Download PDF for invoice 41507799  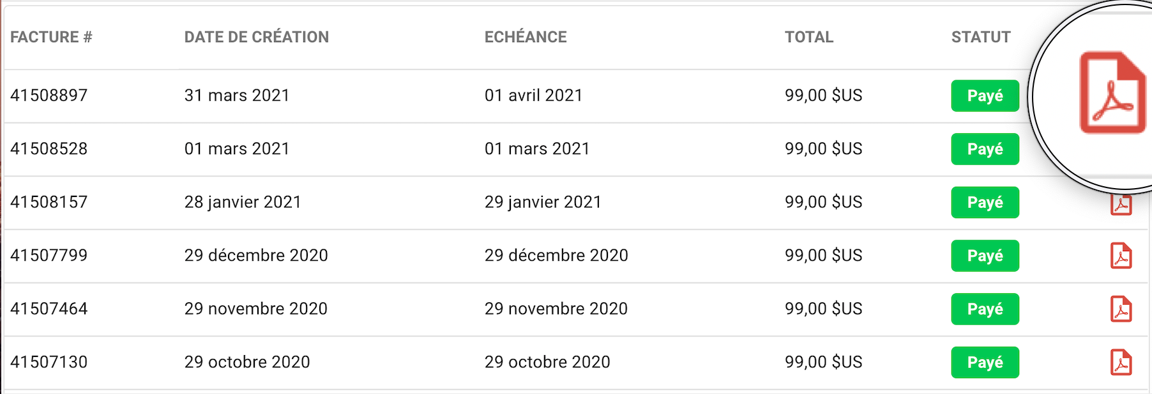pyautogui.click(x=1121, y=256)
